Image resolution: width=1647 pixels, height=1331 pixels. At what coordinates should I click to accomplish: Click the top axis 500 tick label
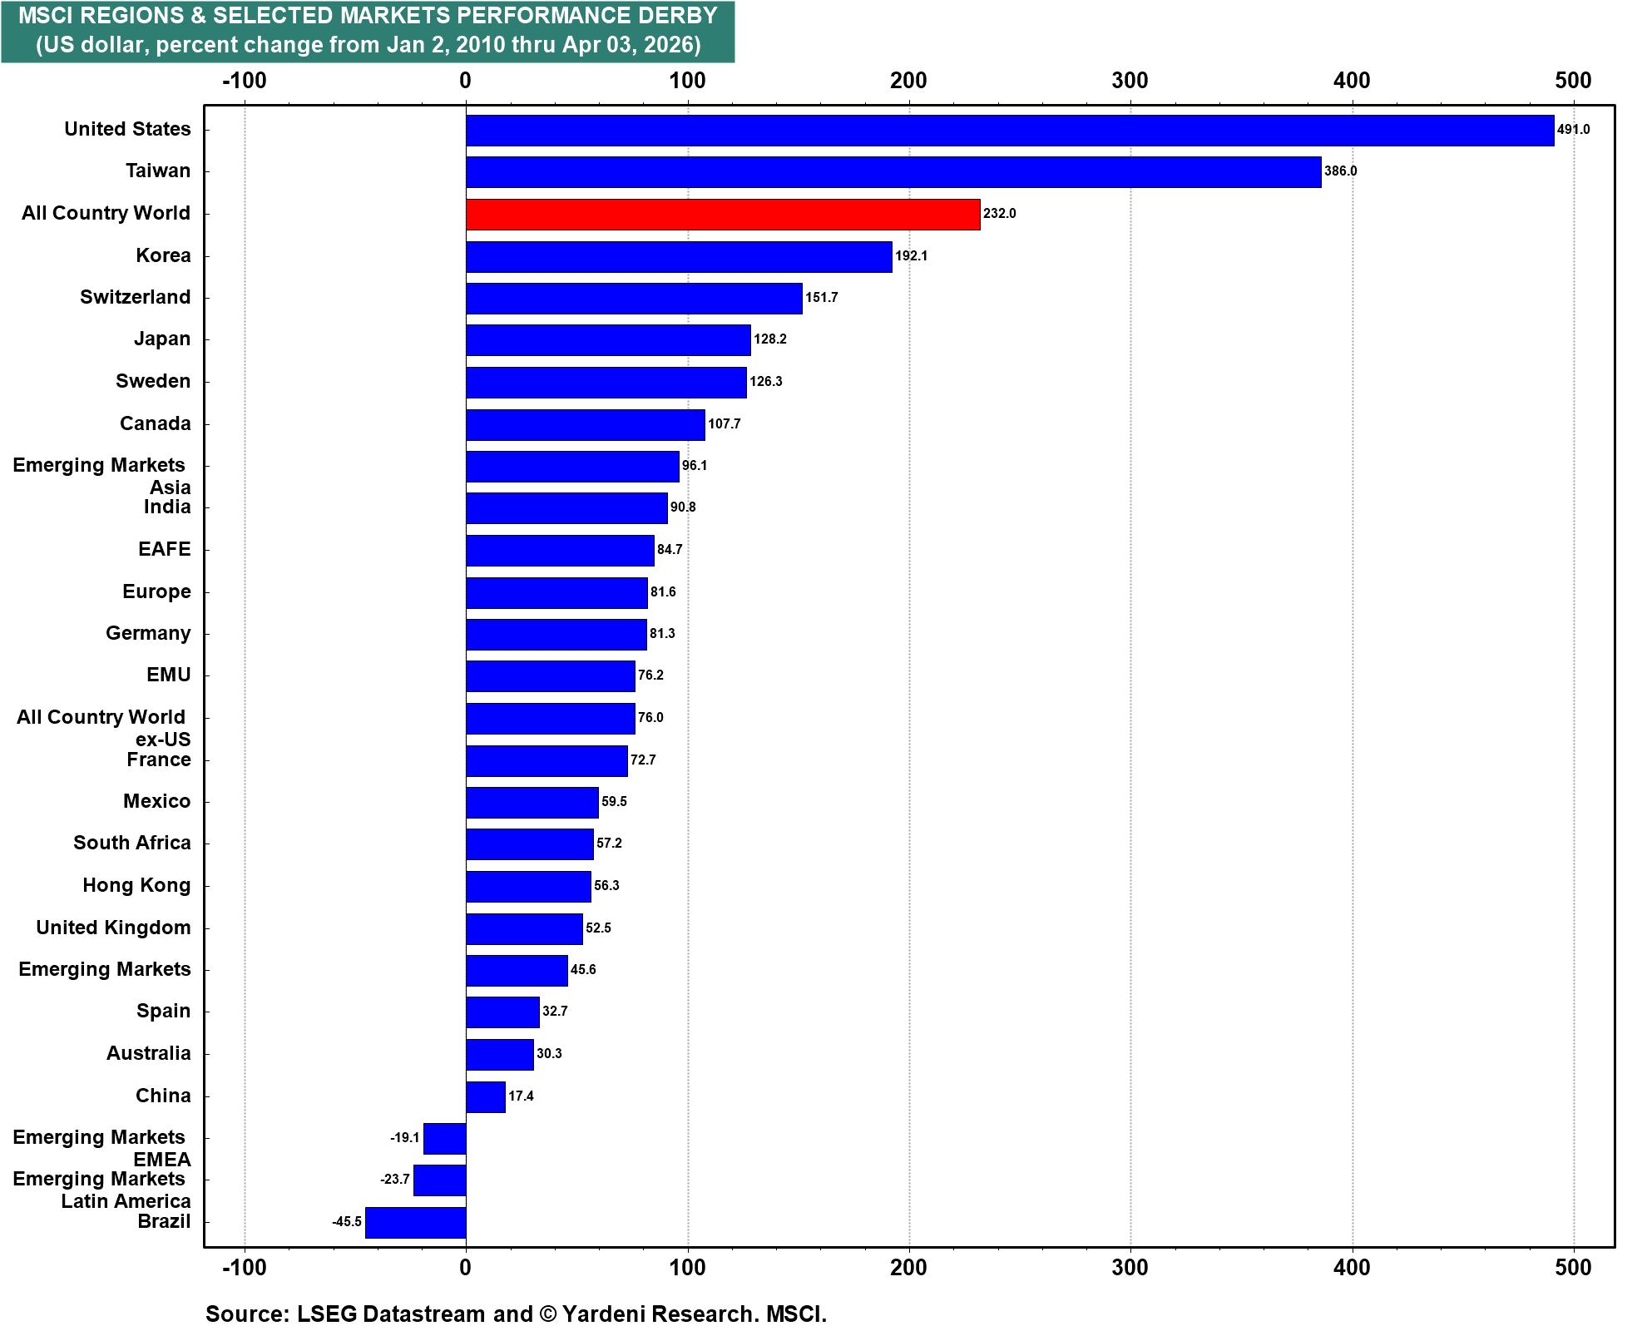coord(1573,81)
